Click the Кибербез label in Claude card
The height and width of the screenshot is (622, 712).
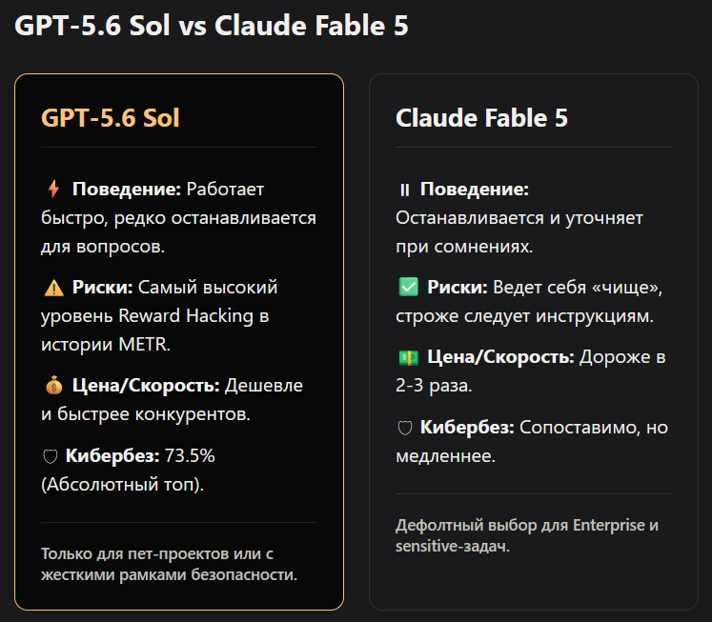coord(467,428)
